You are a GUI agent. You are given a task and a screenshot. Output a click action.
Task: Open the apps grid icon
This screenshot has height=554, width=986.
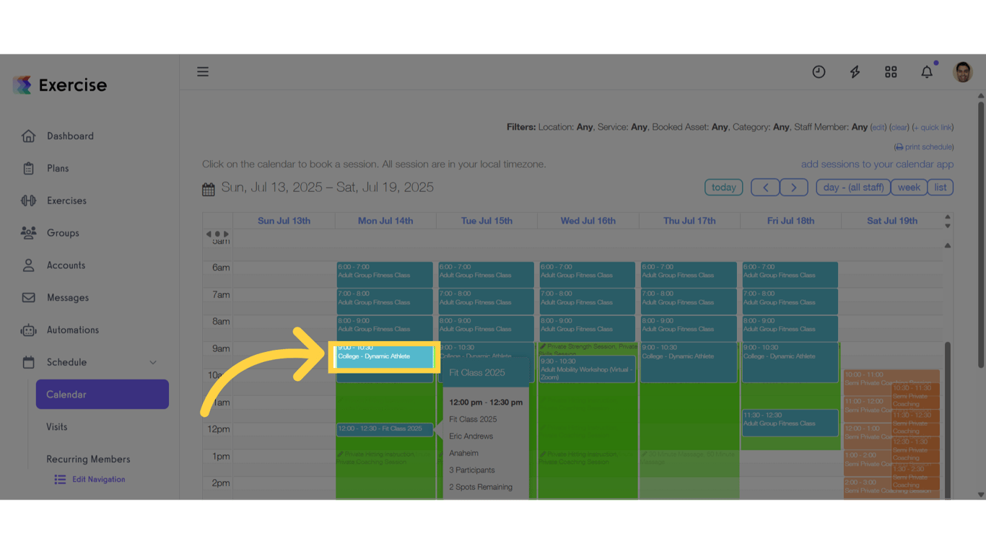890,71
